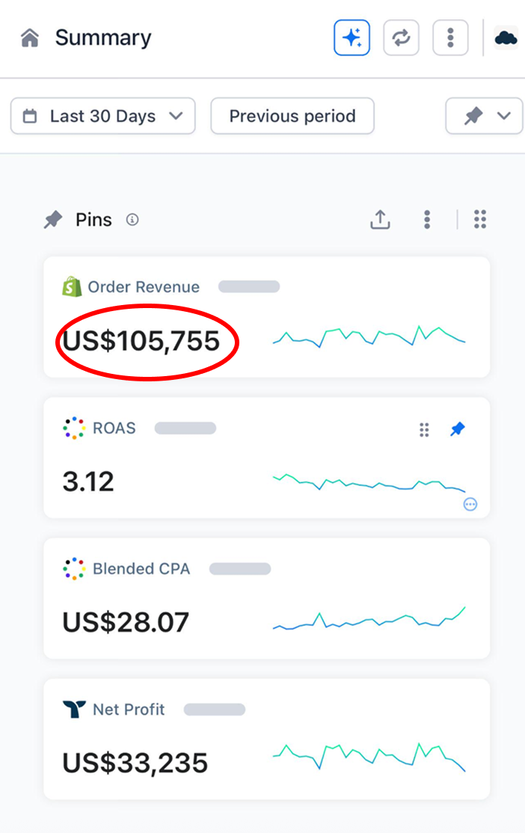Open the Last 30 Days date dropdown
Screen dimensions: 525x833
[103, 116]
